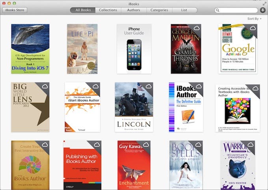Click the library search field

[x=236, y=10]
